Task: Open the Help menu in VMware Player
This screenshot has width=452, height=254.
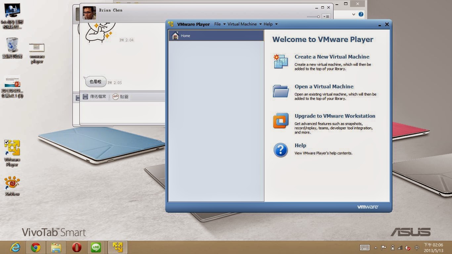Action: [268, 24]
